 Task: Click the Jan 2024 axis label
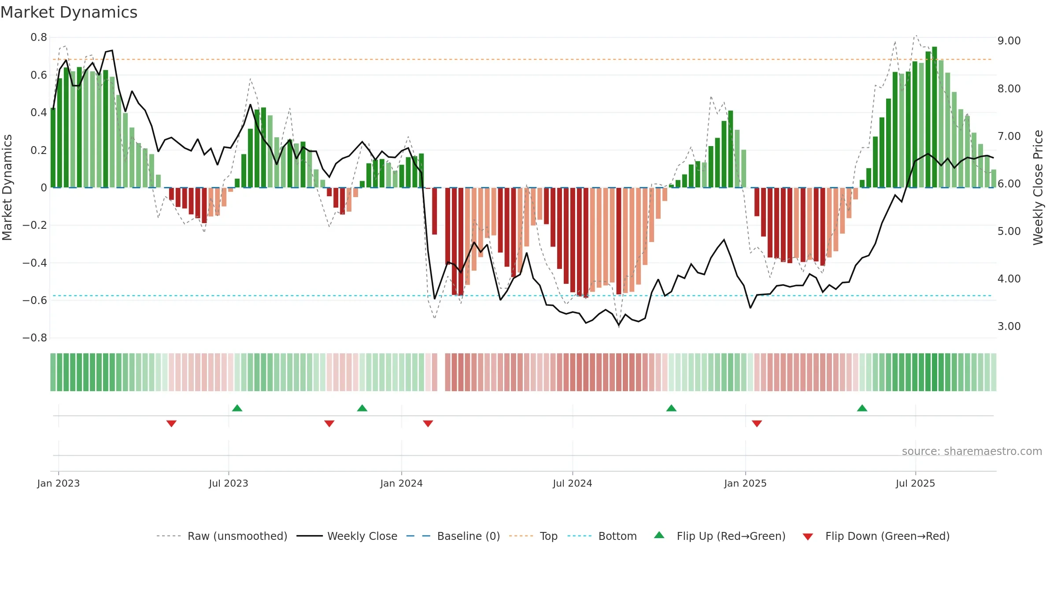[401, 483]
